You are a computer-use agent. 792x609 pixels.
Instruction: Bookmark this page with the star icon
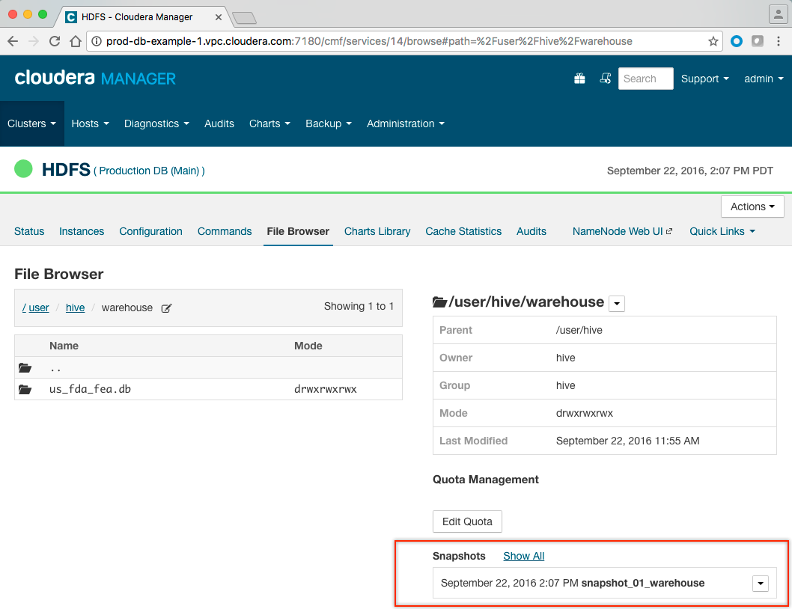tap(713, 41)
